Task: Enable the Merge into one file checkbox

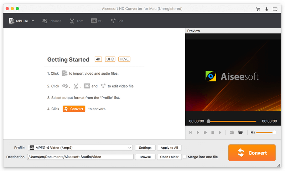Action: [185, 157]
